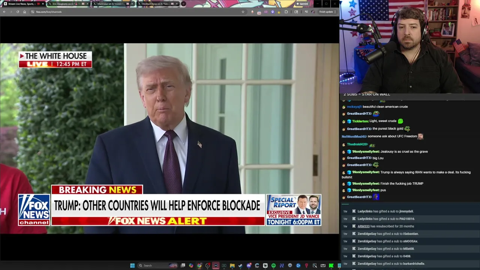The width and height of the screenshot is (480, 270).
Task: Close the Muckraker on X tab
Action: coord(132,4)
